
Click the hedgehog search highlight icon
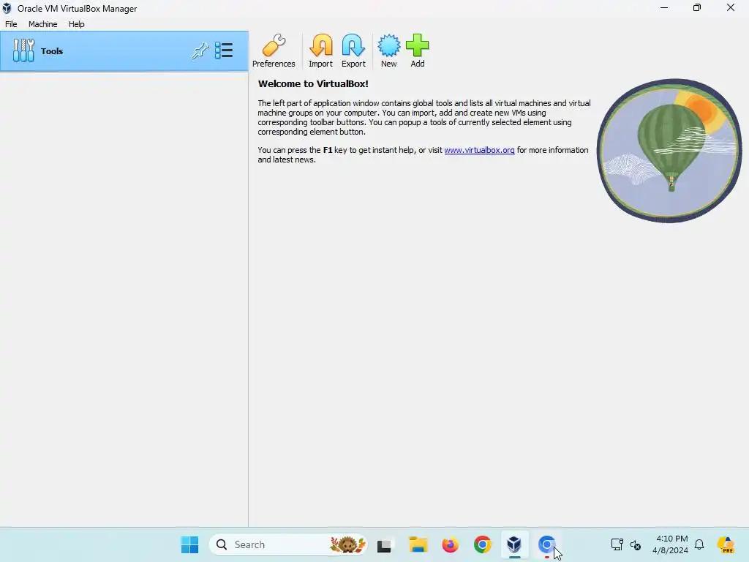tap(347, 544)
